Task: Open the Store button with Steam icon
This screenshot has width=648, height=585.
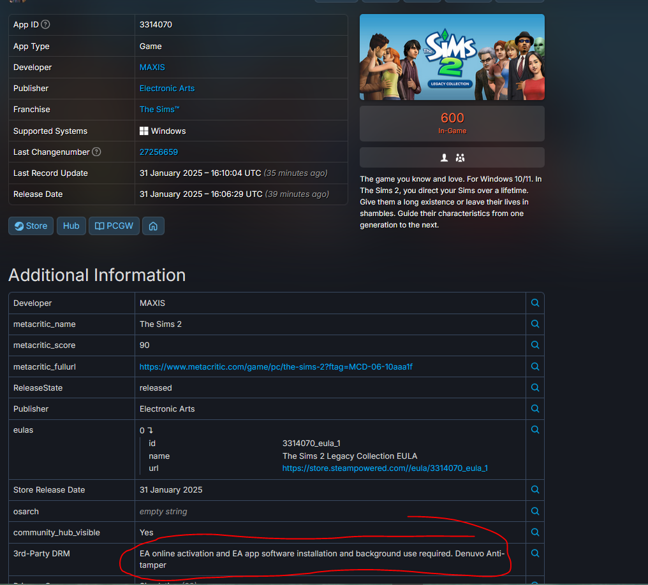Action: pyautogui.click(x=31, y=226)
